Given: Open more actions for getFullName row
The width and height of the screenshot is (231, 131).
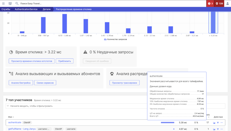Looking at the screenshot, I should [222, 129].
